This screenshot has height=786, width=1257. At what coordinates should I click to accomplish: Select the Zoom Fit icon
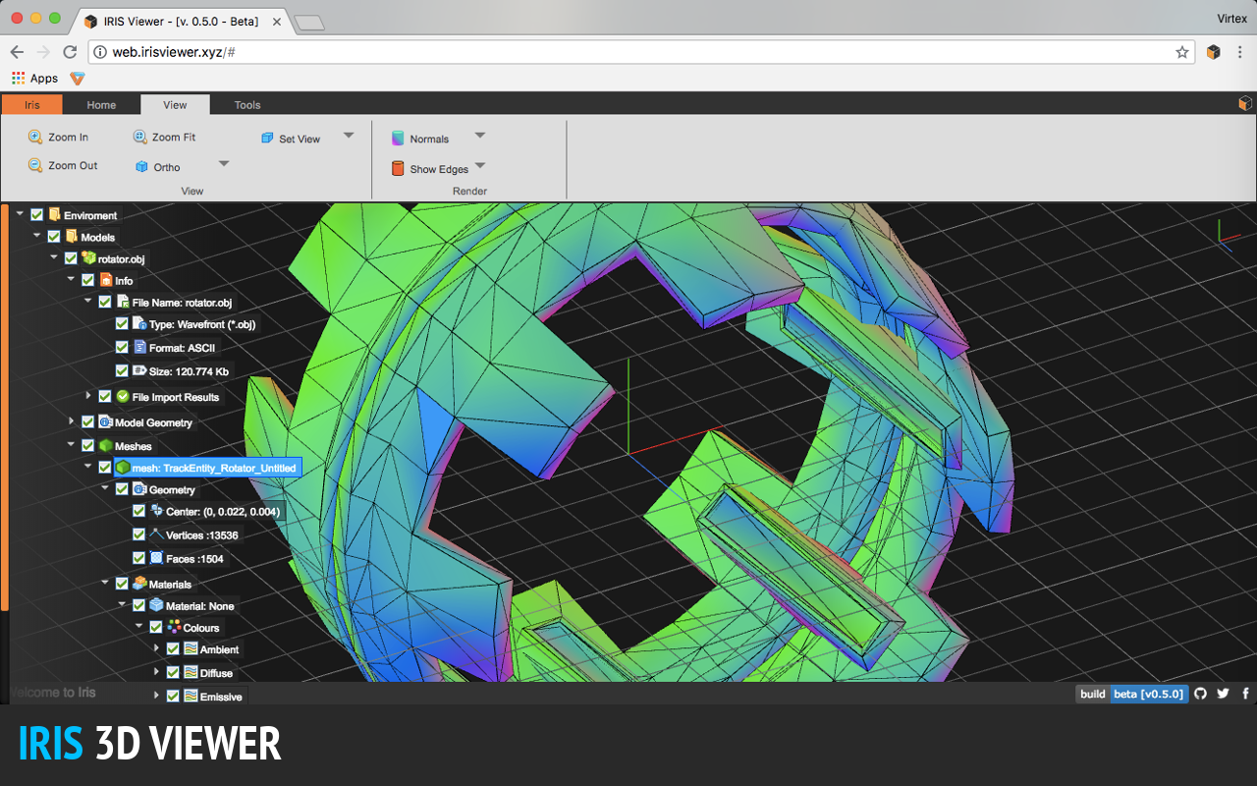139,138
